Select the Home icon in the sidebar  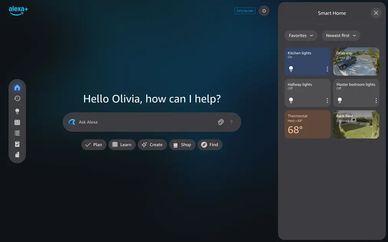point(17,87)
